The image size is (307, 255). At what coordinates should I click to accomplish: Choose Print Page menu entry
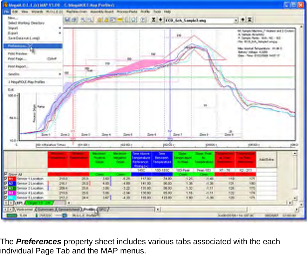tap(33, 59)
